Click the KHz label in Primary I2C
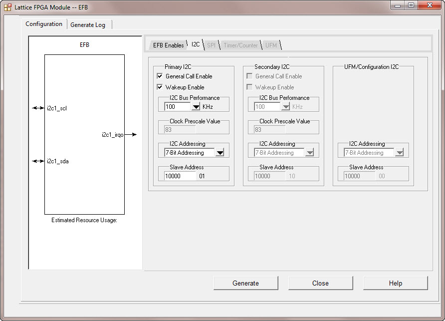 [208, 107]
